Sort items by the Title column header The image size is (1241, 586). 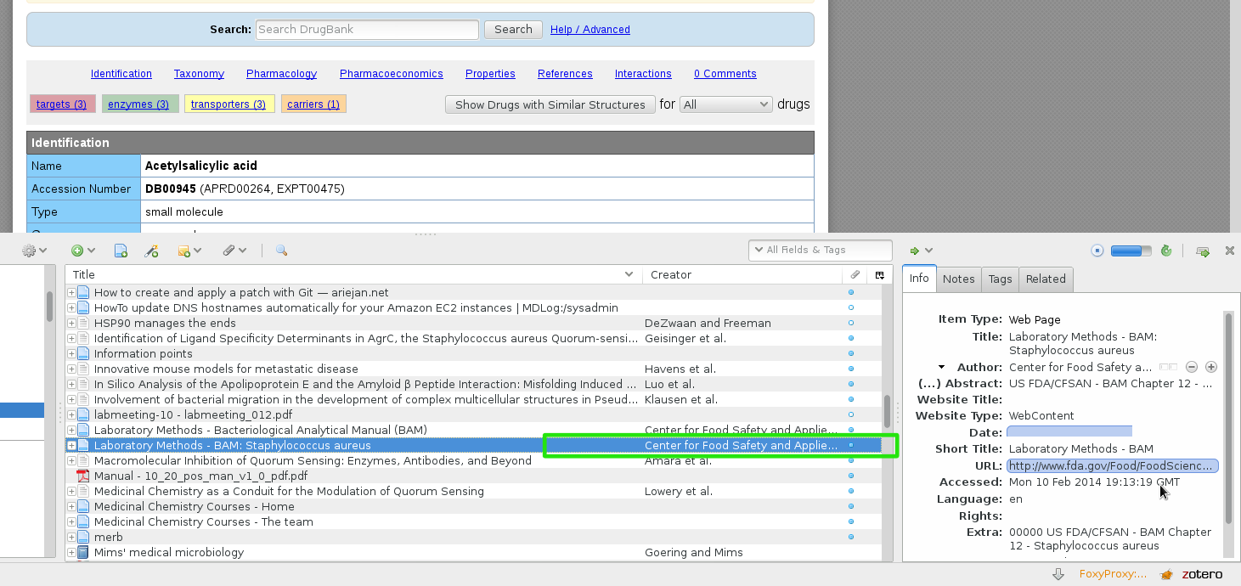point(353,274)
